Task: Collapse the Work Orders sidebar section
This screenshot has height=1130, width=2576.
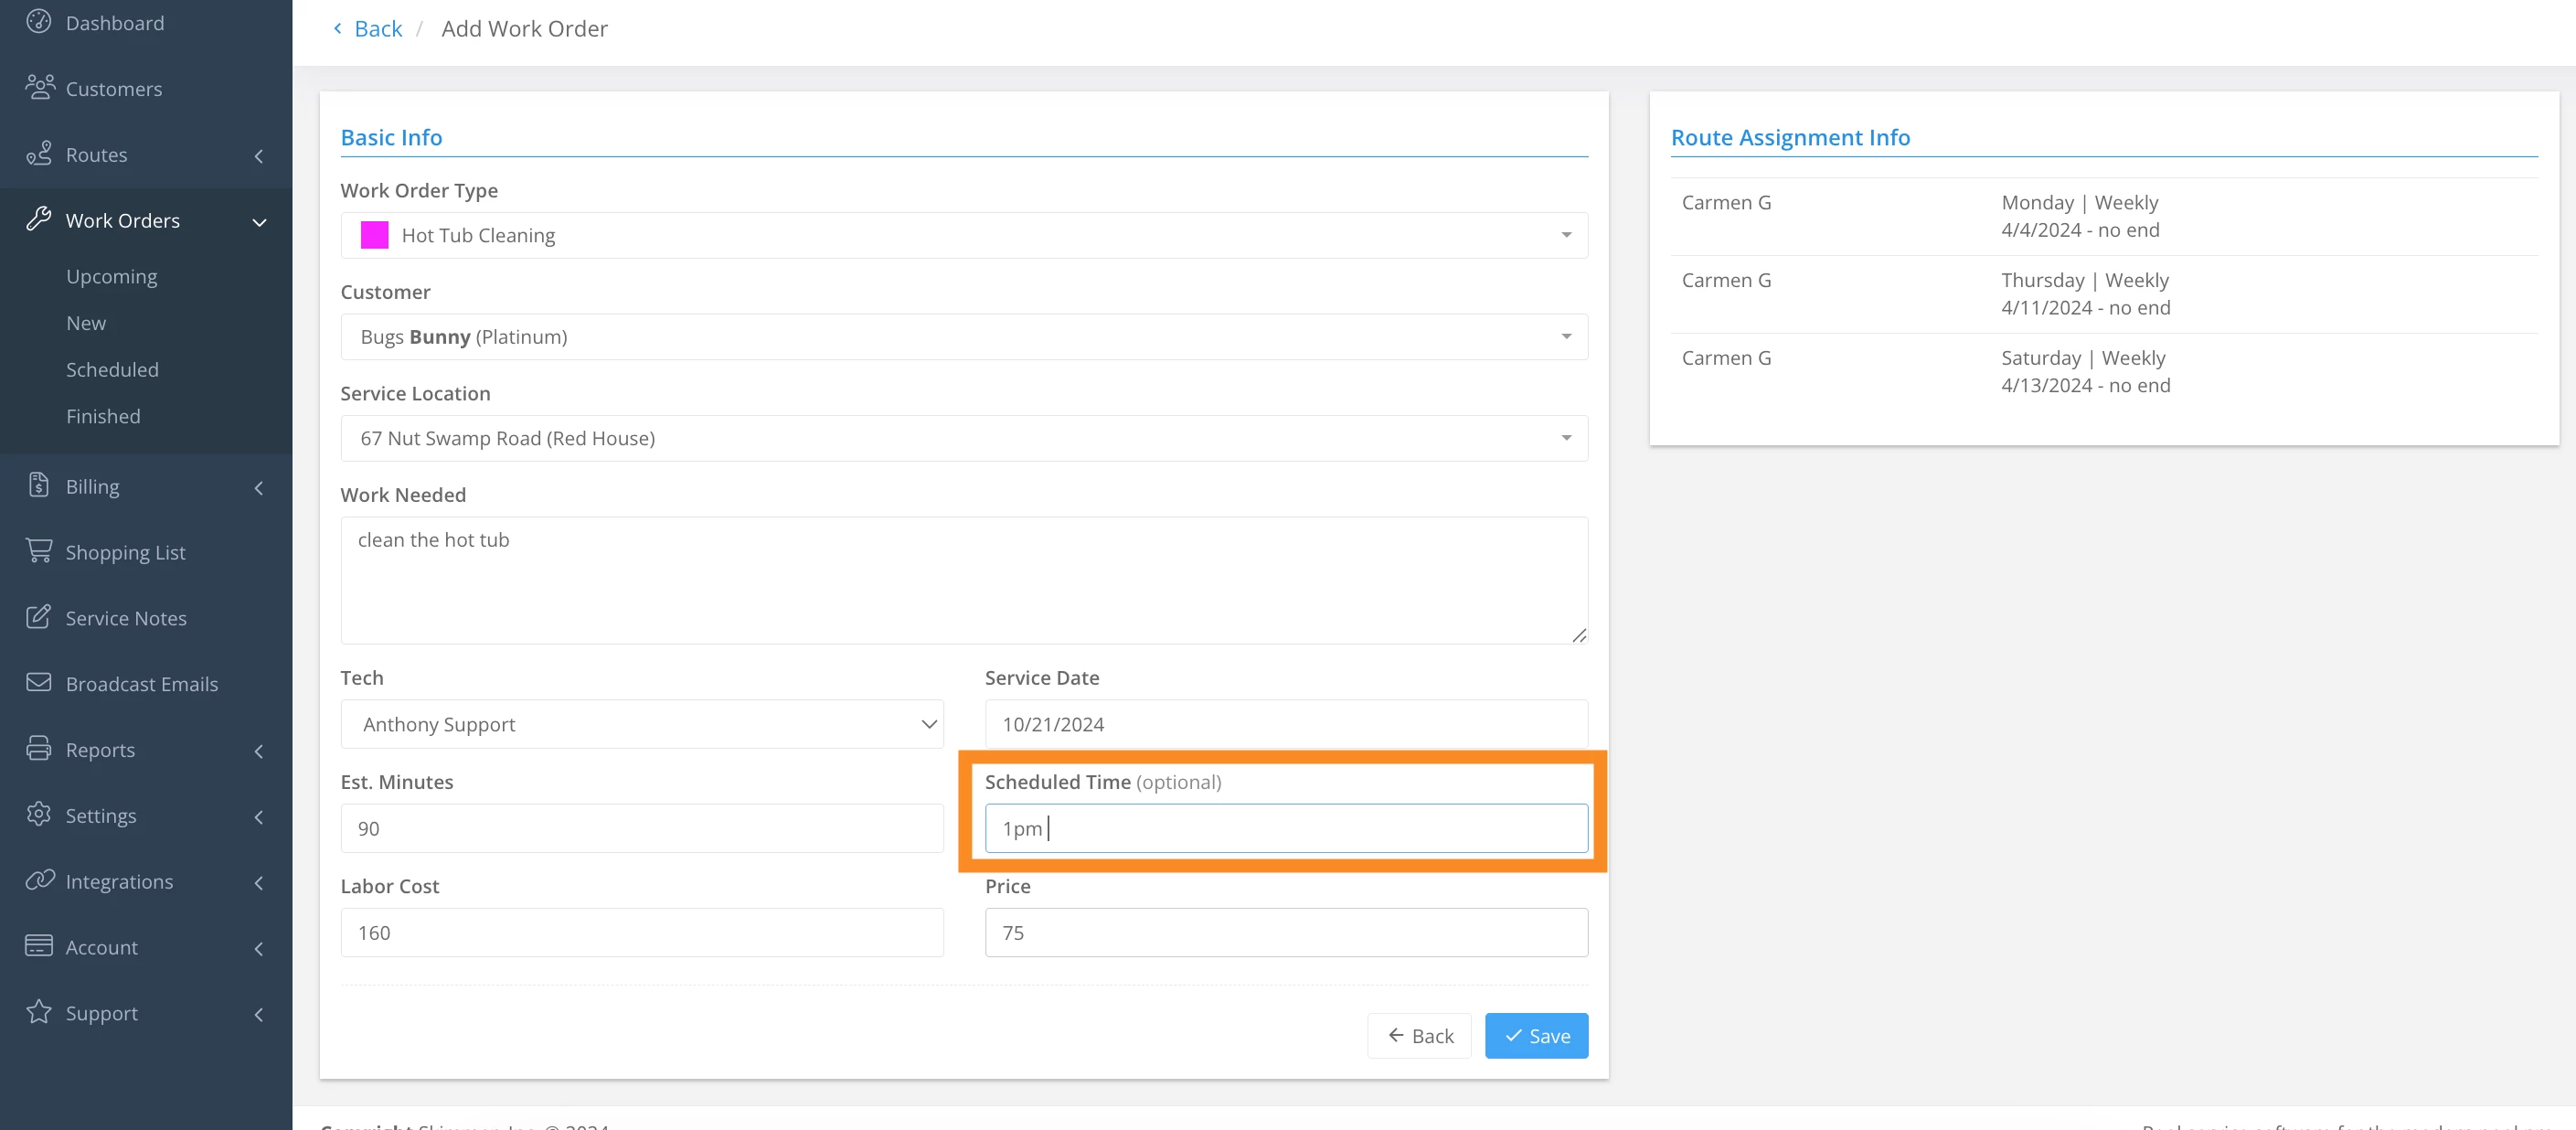Action: (x=259, y=221)
